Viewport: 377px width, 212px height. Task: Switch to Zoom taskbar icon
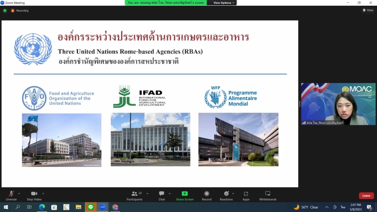[x=103, y=207]
